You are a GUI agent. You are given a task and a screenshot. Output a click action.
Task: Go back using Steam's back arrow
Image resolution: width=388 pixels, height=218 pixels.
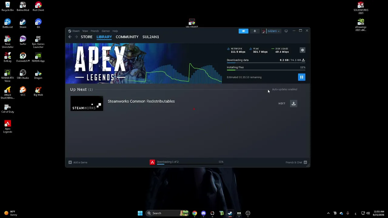coord(70,37)
